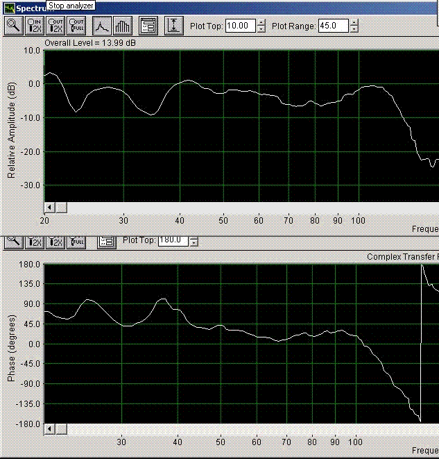Click the 100 frequency tick under spectrum plot

[358, 220]
